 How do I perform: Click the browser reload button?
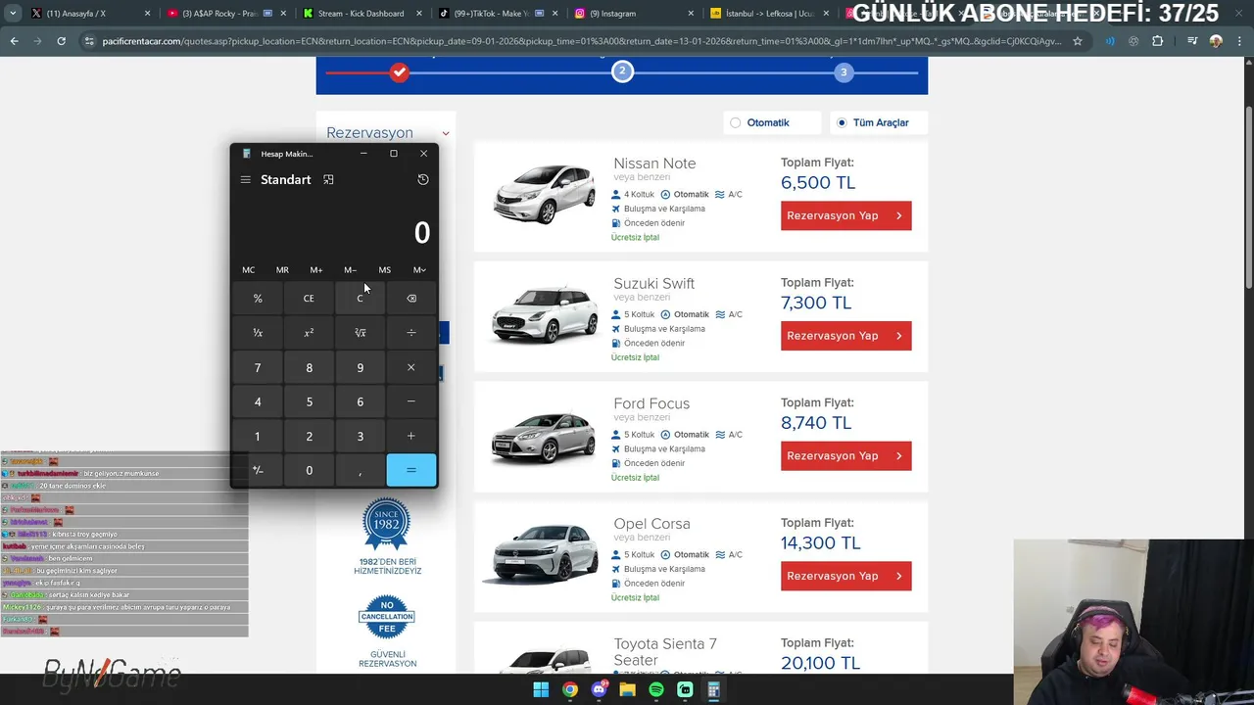(61, 41)
